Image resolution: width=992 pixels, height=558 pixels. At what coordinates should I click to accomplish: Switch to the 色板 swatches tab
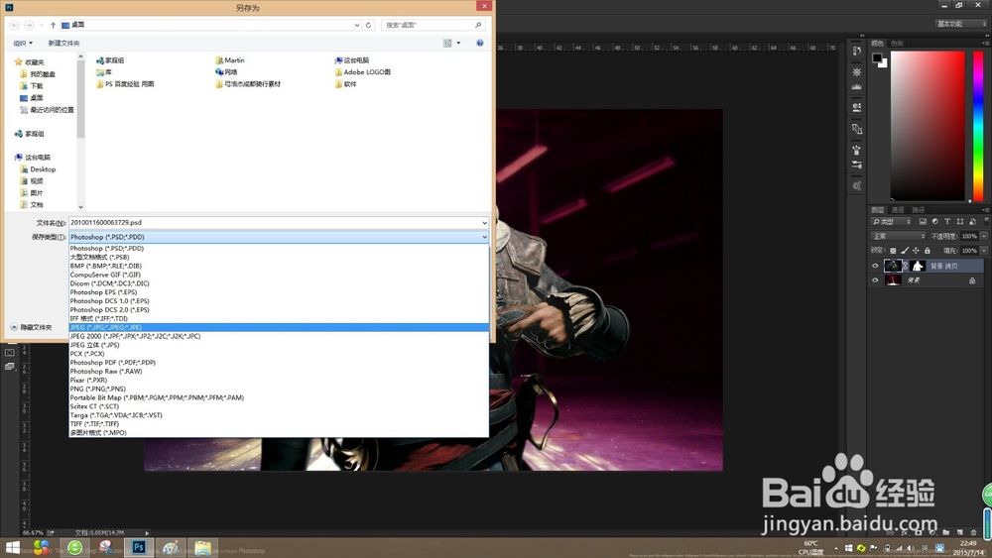pos(897,44)
